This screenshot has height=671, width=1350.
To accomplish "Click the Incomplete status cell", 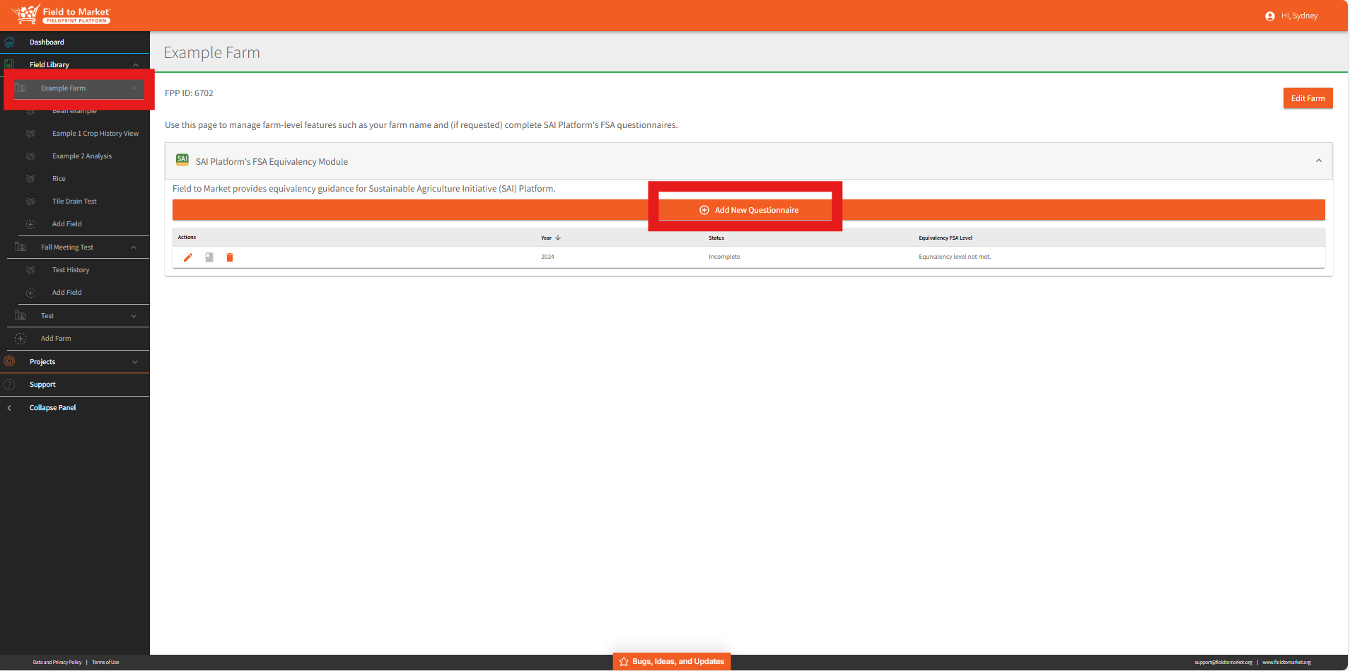I will [724, 257].
